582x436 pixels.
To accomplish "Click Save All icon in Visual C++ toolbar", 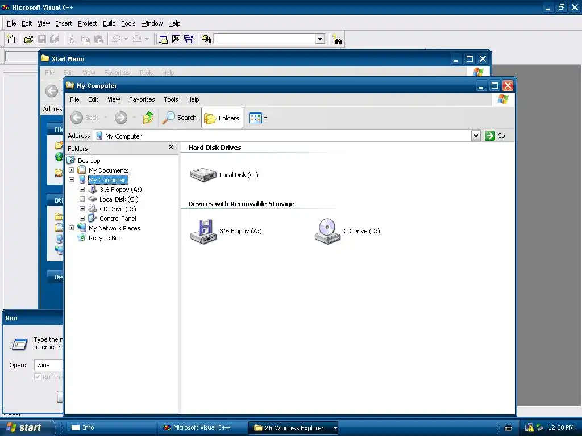I will (x=55, y=39).
